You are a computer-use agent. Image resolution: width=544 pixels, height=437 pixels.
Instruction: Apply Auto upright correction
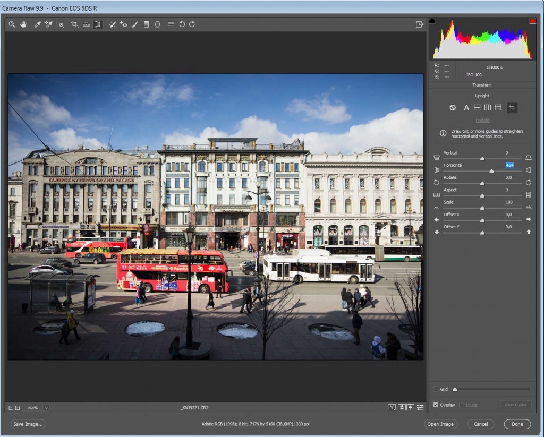[x=466, y=108]
